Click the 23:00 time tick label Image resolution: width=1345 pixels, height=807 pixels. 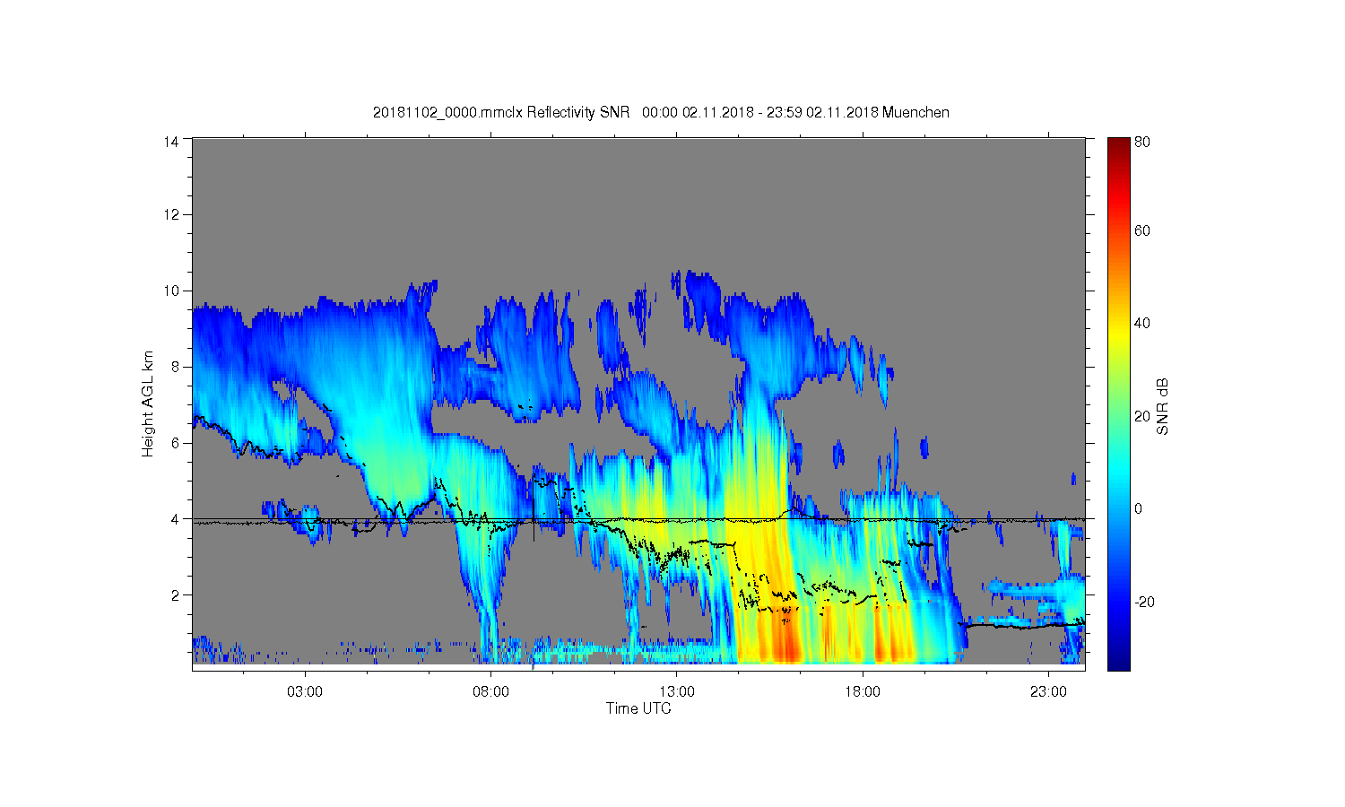[x=1049, y=692]
